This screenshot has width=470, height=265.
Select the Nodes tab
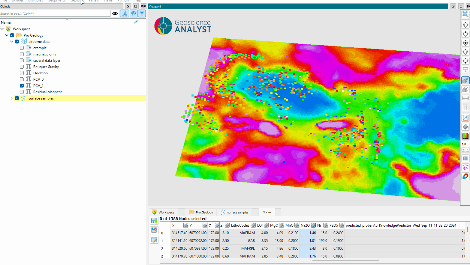pyautogui.click(x=267, y=212)
